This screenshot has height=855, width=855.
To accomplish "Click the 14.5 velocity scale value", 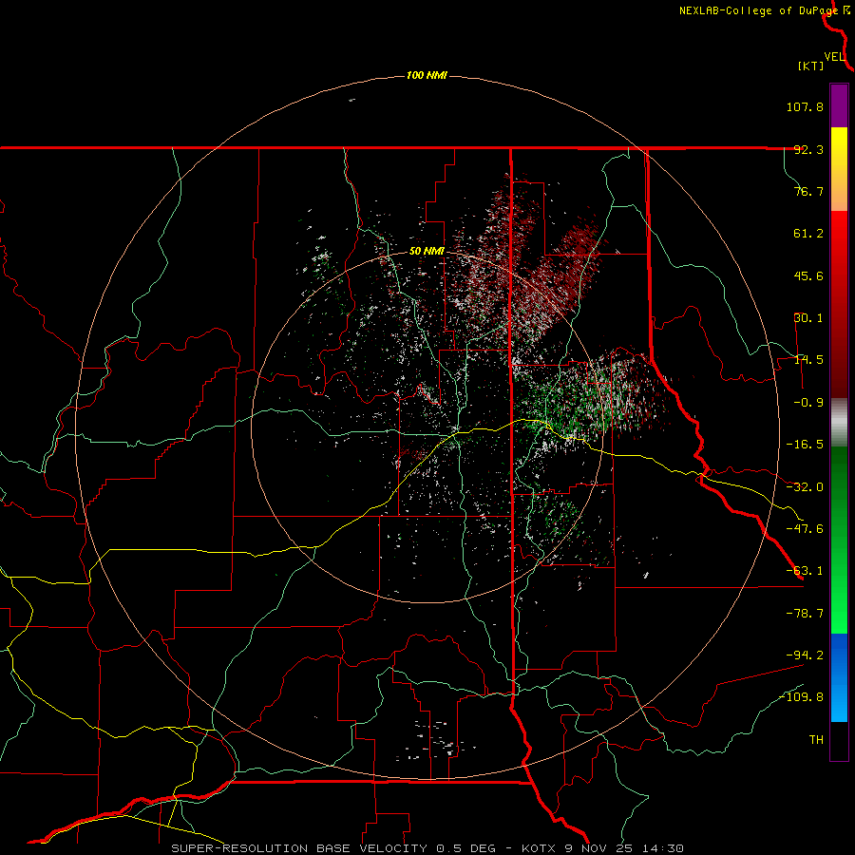I will pyautogui.click(x=808, y=360).
